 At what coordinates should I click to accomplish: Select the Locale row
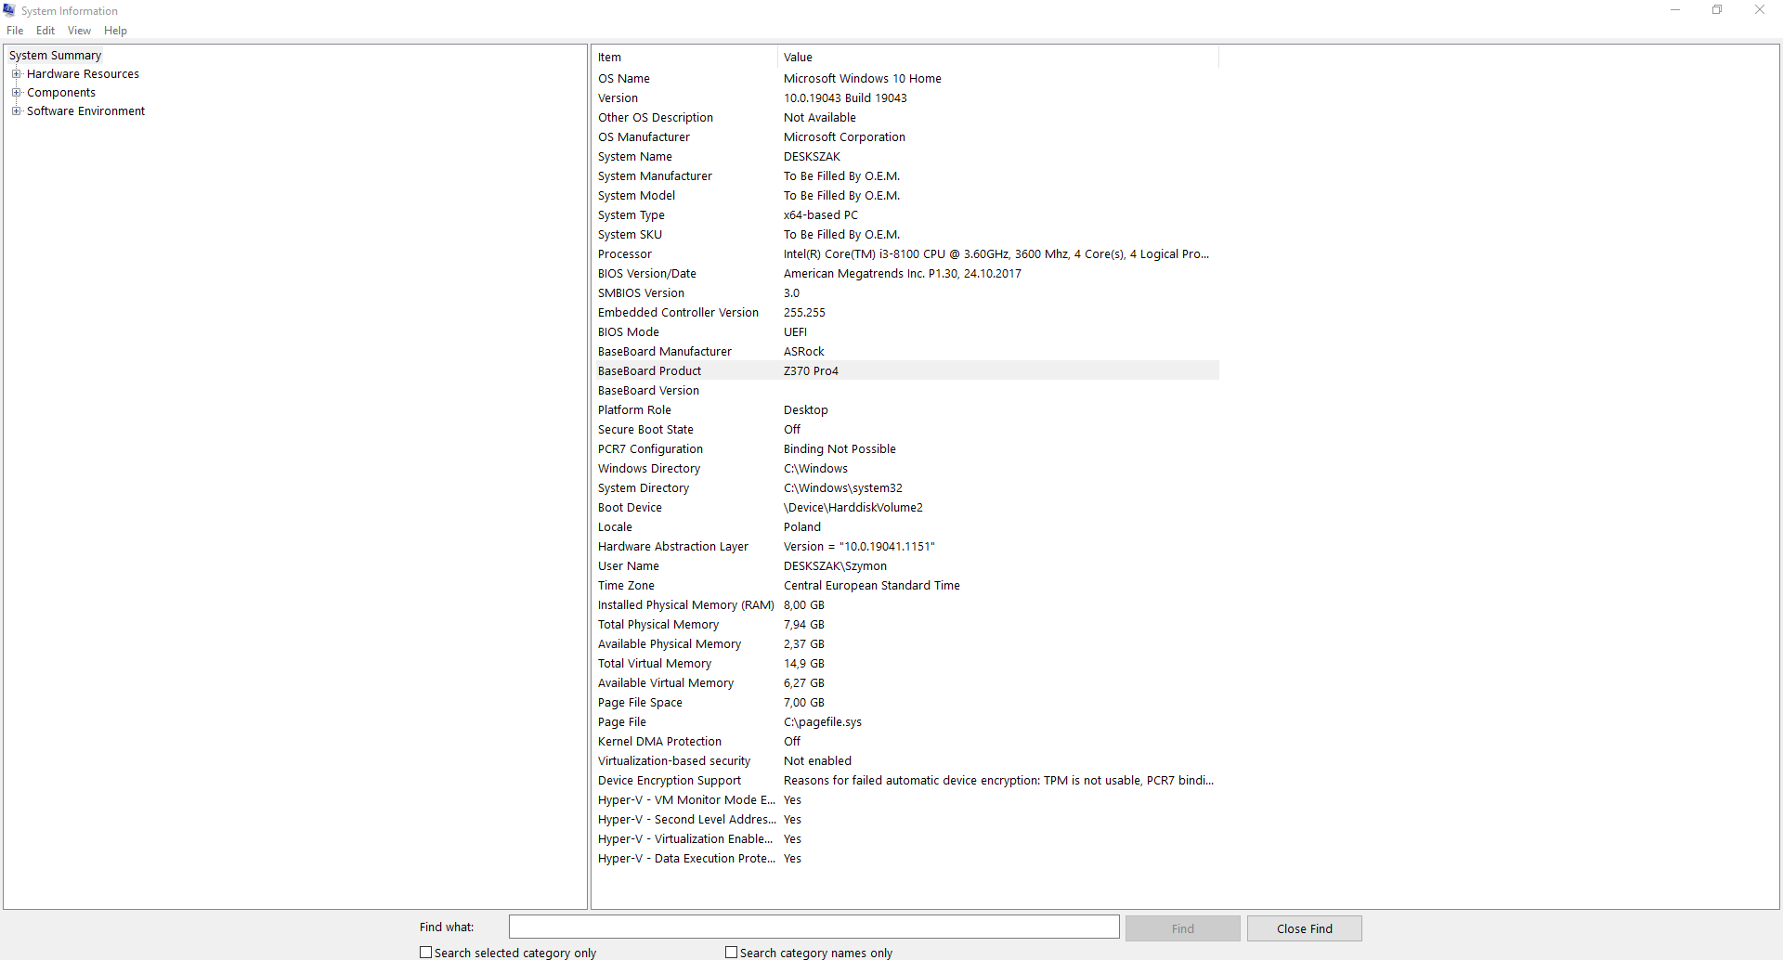tap(905, 527)
